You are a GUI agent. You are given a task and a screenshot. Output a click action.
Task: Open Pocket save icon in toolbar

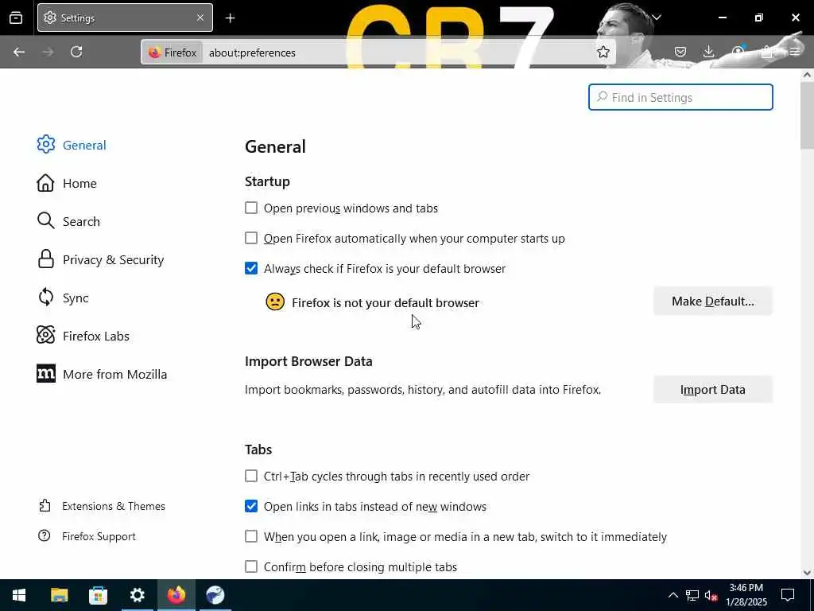680,52
